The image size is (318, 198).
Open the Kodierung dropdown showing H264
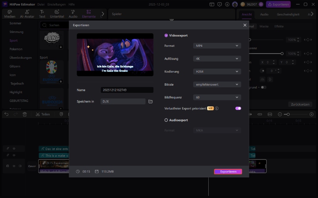point(217,71)
